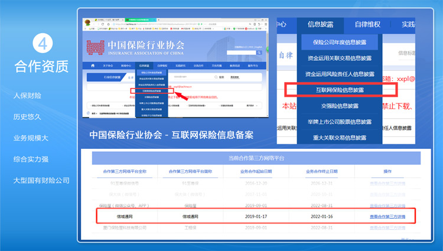Select 保险公司年度信息披露 in the enlarged dropdown
The image size is (443, 251).
pos(339,43)
